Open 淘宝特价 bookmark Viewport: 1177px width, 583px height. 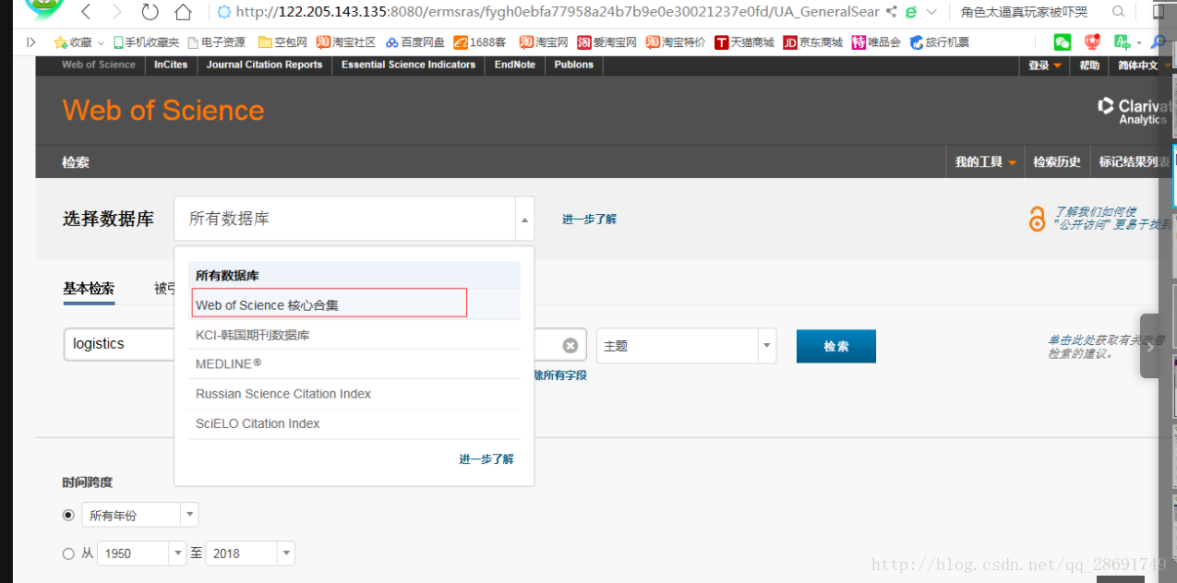pyautogui.click(x=676, y=42)
